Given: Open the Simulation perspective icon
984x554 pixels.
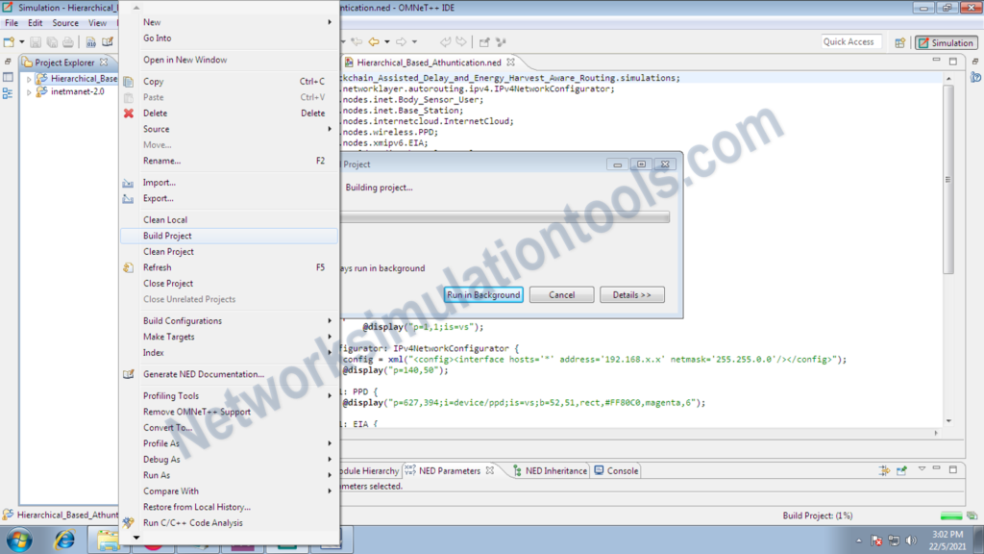Looking at the screenshot, I should (946, 41).
